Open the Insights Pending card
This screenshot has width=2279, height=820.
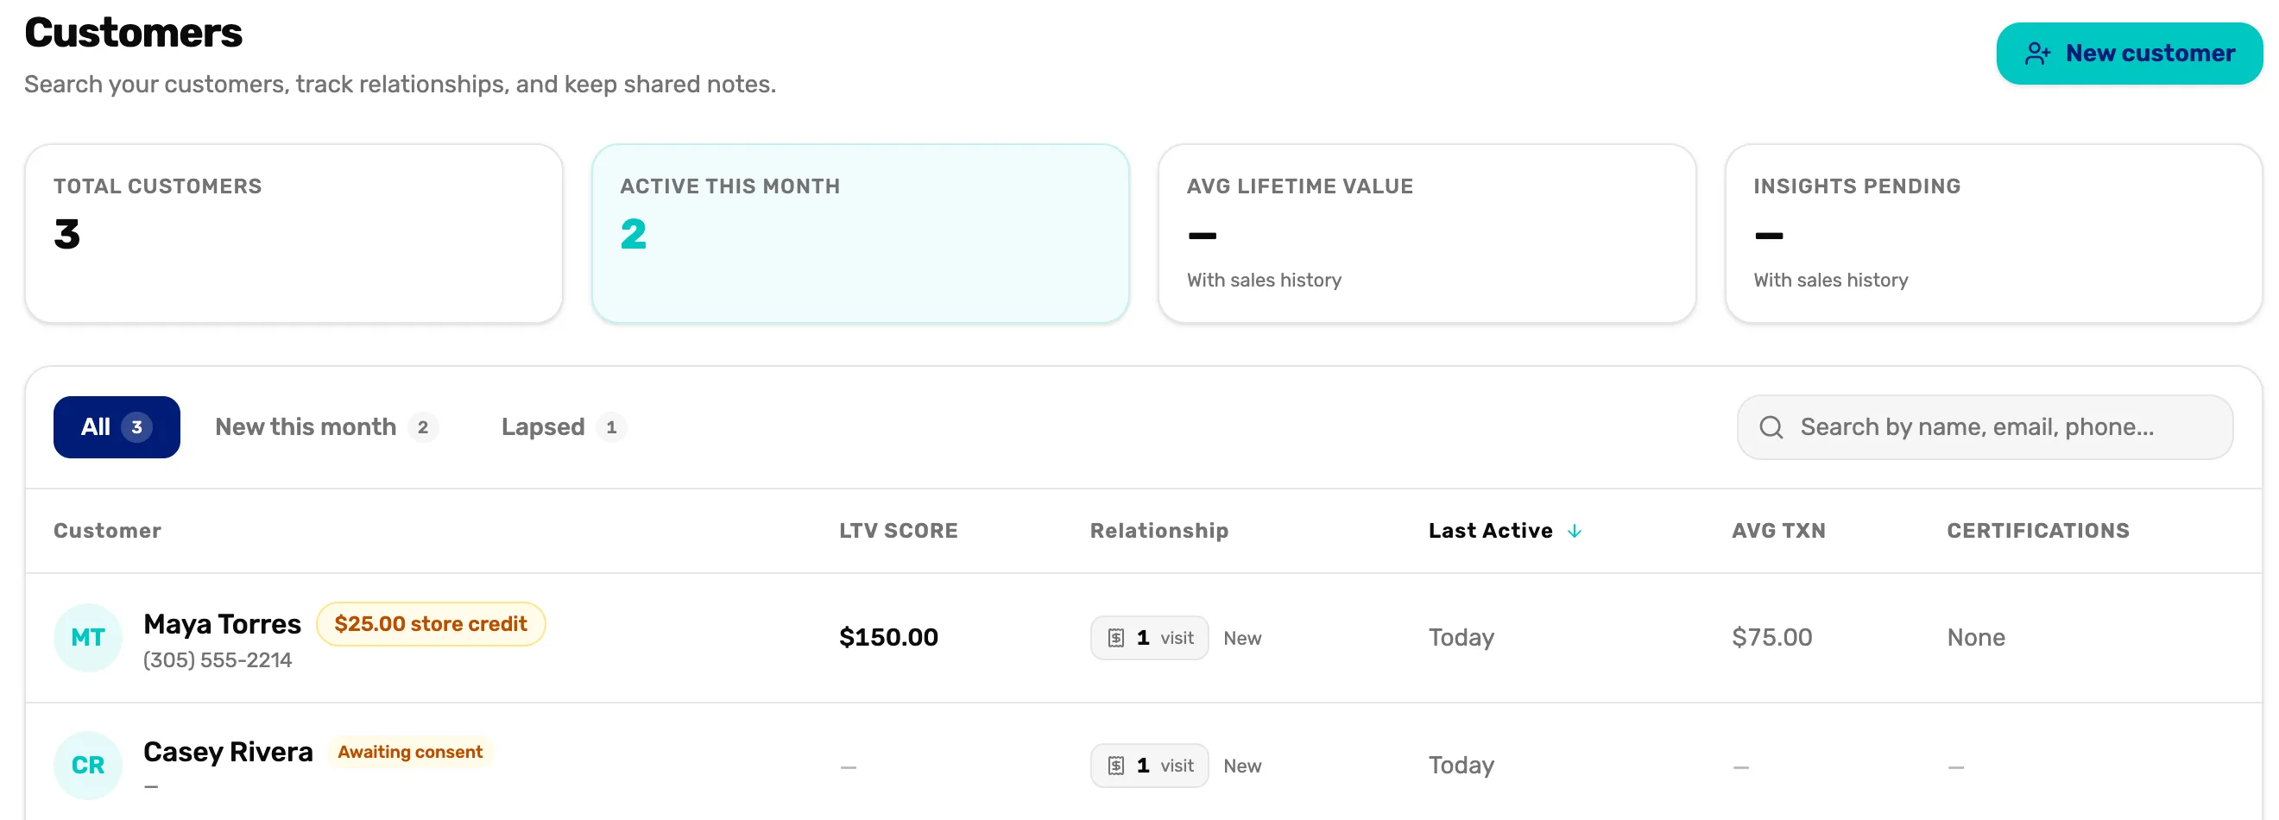click(1993, 234)
